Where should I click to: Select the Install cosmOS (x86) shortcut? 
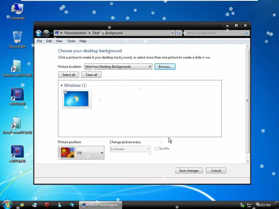click(x=17, y=68)
